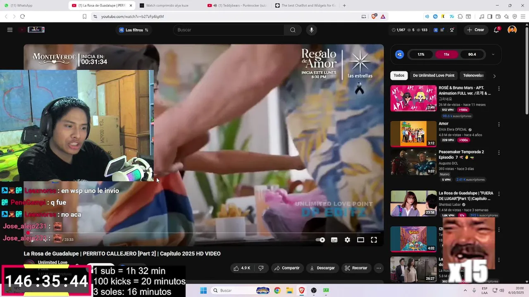This screenshot has width=529, height=297.
Task: Open Chrome from the taskbar
Action: [x=277, y=290]
